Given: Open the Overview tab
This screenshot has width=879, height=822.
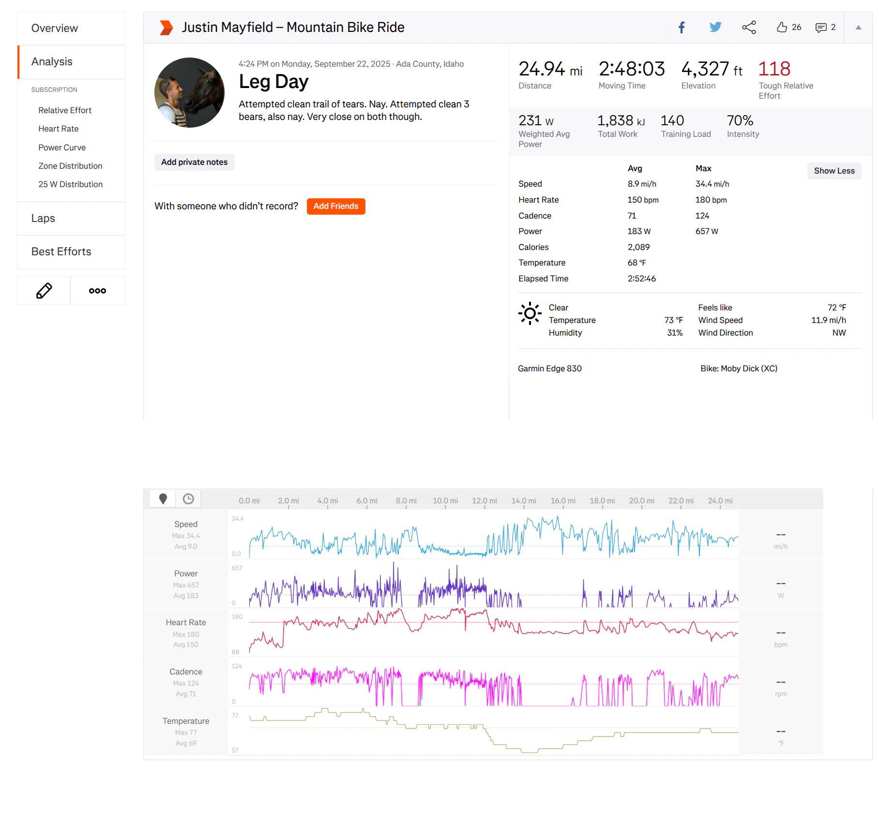Looking at the screenshot, I should (55, 28).
